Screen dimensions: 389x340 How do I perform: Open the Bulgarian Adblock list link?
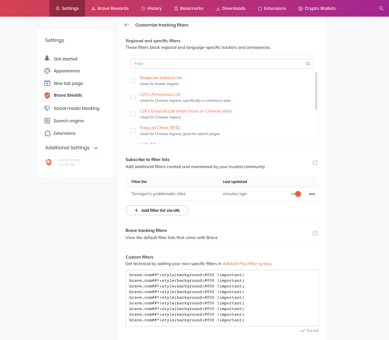click(161, 78)
